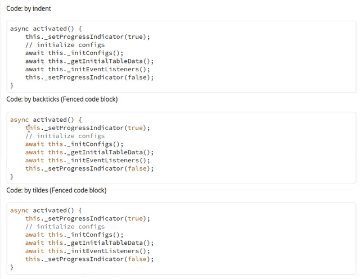Click the closing brace of the backticks block
Screen dimensions: 360x279
[12, 177]
